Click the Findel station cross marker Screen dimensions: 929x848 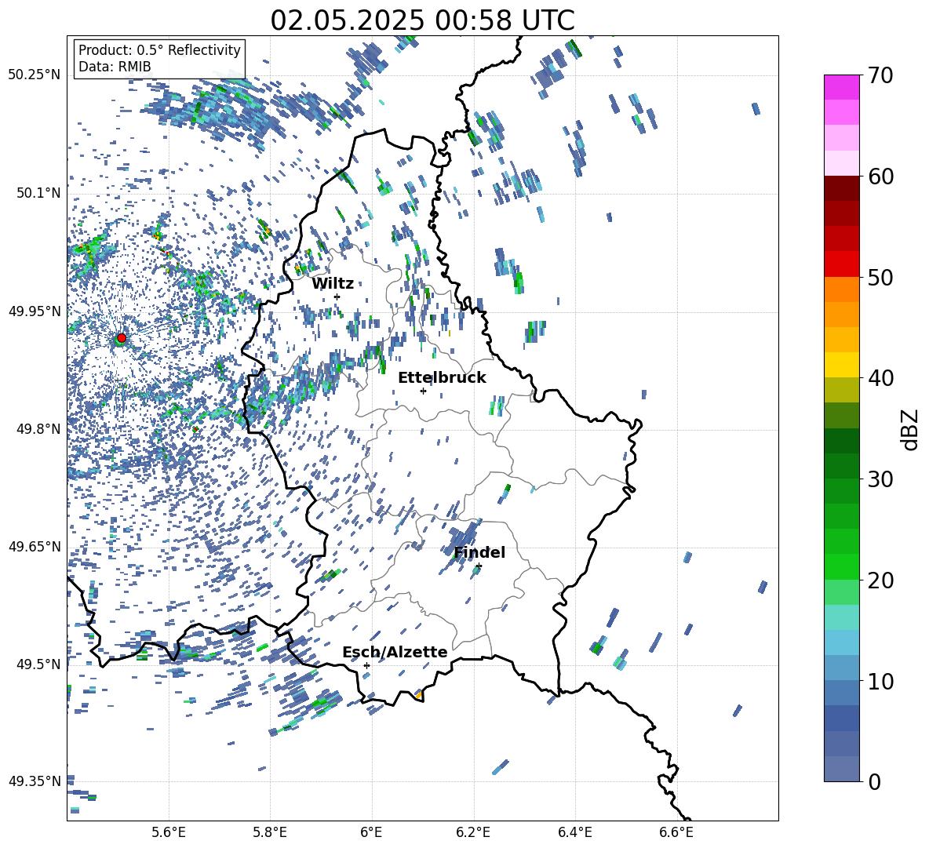tap(479, 566)
